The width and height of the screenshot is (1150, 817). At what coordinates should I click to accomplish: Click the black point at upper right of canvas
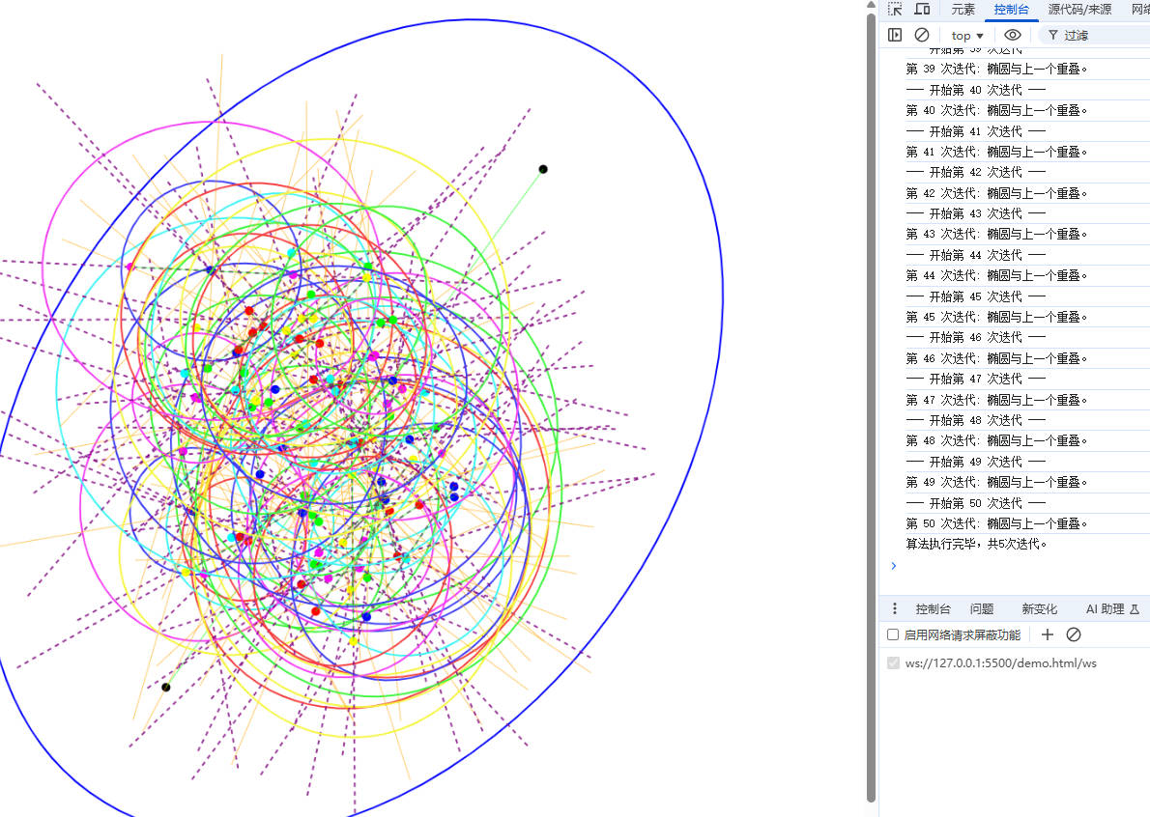coord(543,169)
